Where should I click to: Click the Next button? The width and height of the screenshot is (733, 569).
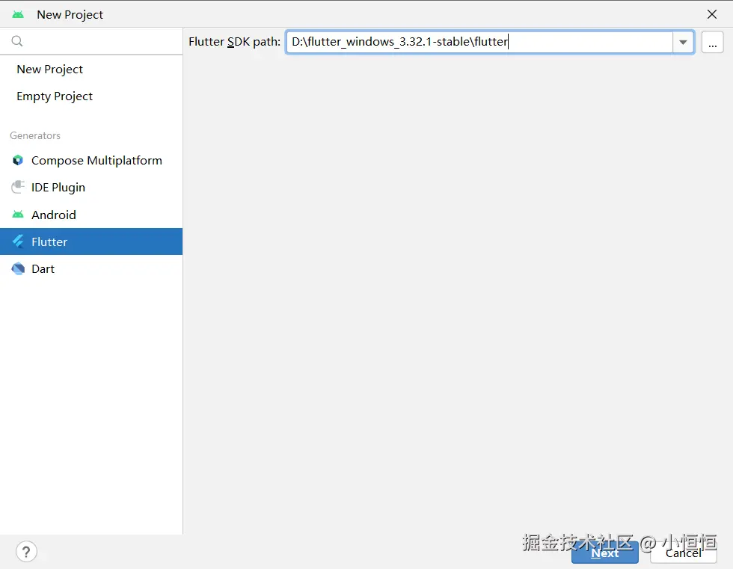pyautogui.click(x=605, y=553)
